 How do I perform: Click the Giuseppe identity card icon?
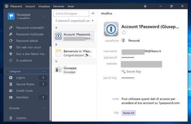(x=58, y=70)
